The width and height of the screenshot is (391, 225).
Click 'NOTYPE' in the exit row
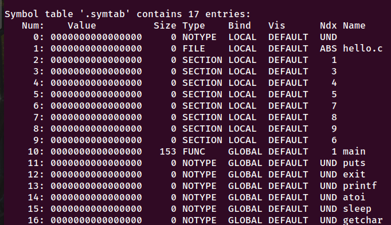click(x=200, y=175)
